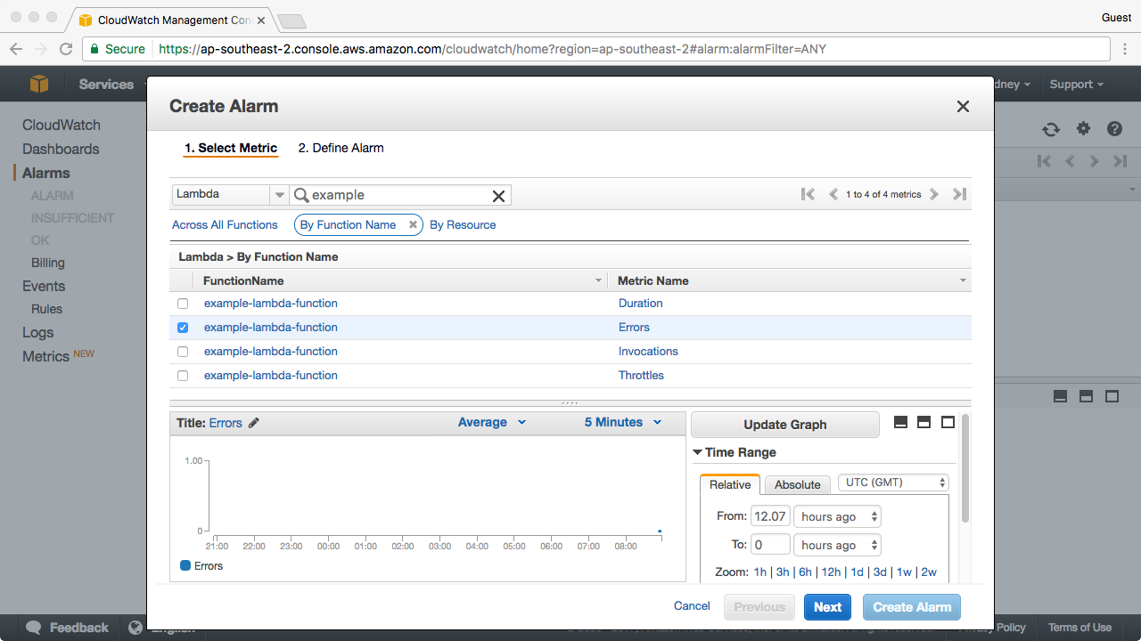Open Dashboards in the sidebar
The height and width of the screenshot is (641, 1141).
click(61, 150)
